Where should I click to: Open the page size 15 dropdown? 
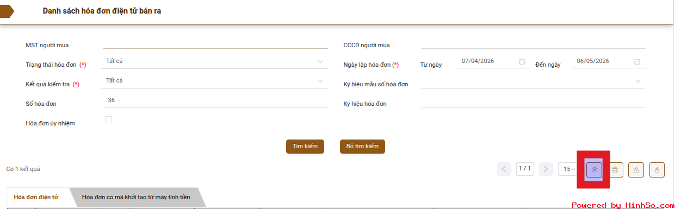pos(568,169)
